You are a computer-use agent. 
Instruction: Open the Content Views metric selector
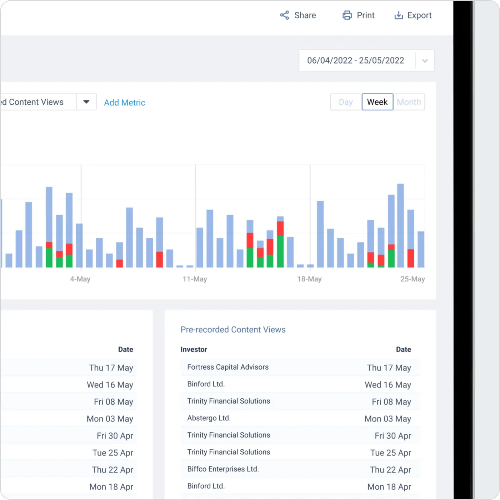click(36, 102)
